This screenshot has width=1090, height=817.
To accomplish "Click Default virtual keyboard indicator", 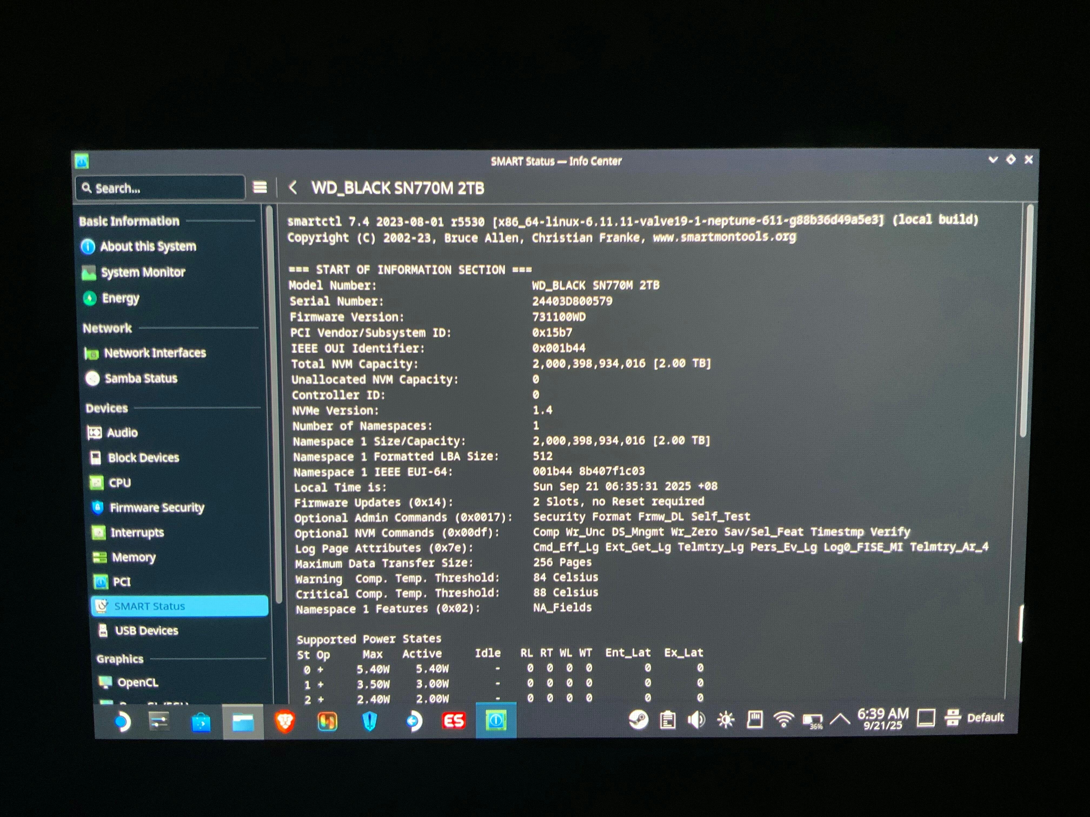I will (975, 718).
